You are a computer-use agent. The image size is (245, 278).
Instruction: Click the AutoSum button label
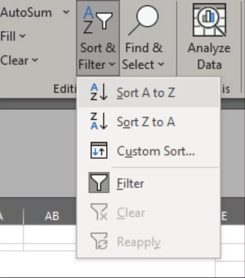click(26, 12)
